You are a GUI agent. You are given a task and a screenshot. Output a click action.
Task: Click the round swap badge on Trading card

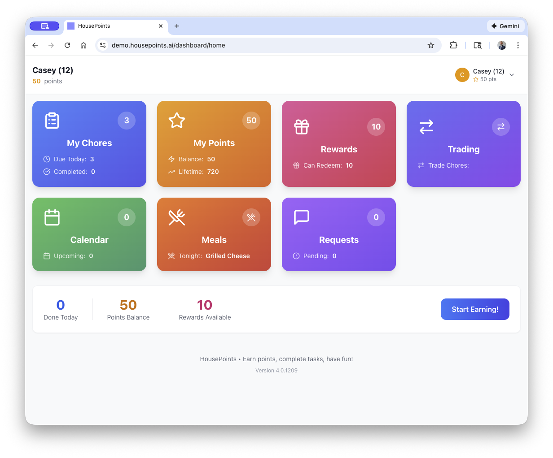pos(501,127)
